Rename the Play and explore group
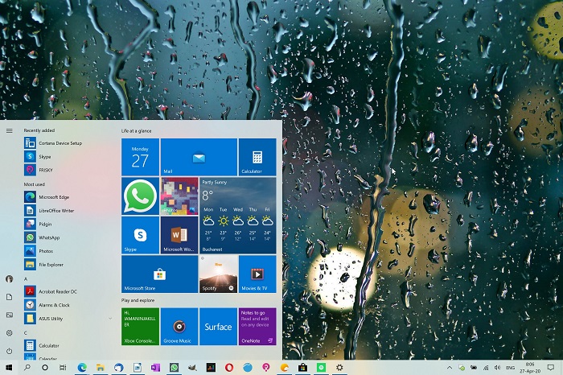Image resolution: width=563 pixels, height=375 pixels. click(x=138, y=300)
